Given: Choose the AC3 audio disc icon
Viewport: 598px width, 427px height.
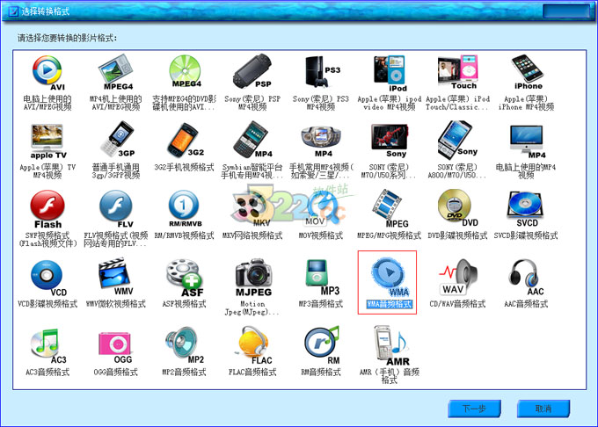Looking at the screenshot, I should [x=47, y=346].
